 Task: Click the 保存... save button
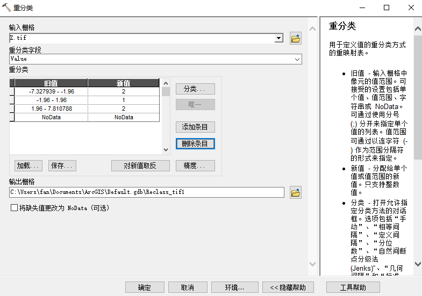tap(62, 165)
